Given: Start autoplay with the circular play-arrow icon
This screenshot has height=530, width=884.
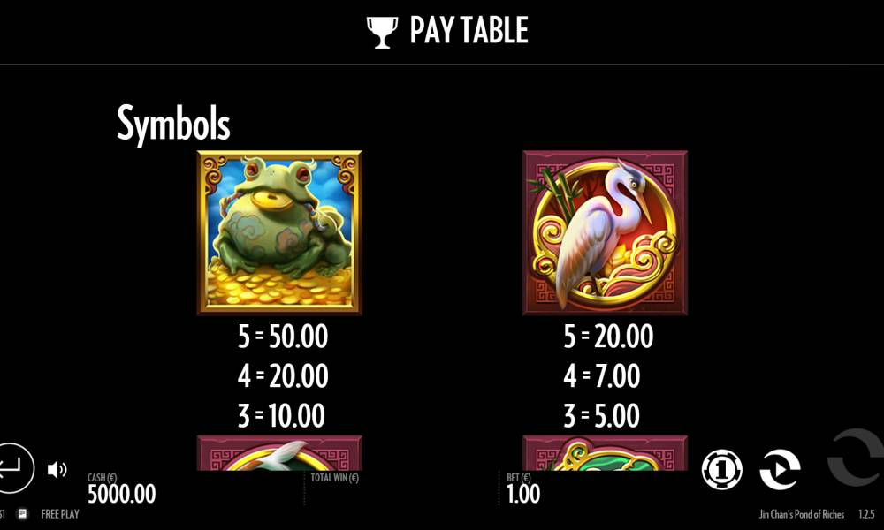Looking at the screenshot, I should click(781, 468).
